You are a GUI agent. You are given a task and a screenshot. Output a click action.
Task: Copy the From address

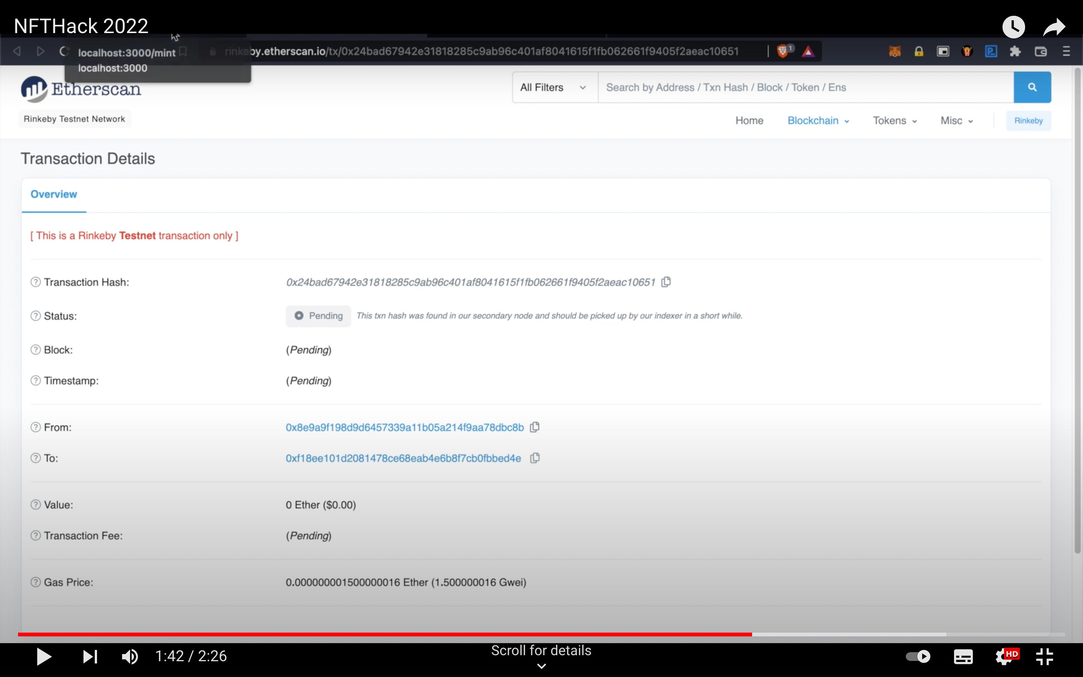point(534,427)
